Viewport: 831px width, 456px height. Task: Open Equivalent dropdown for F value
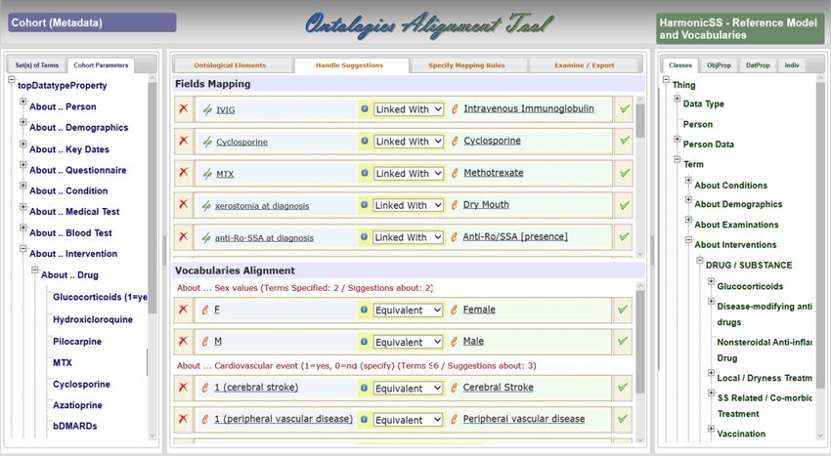[408, 311]
